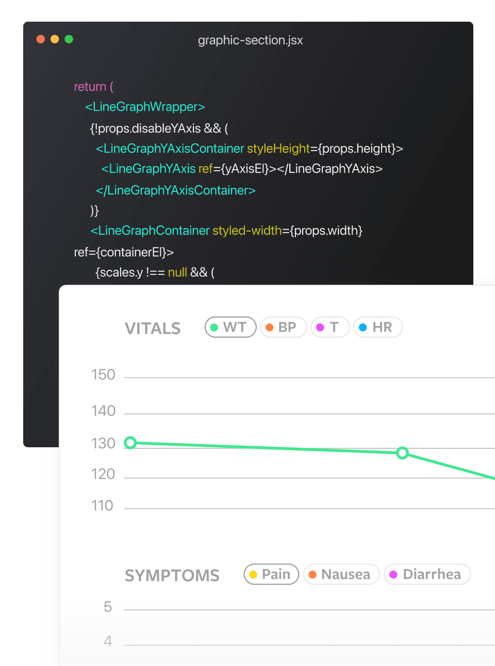Click the graphic-section.jsx file title
Image resolution: width=495 pixels, height=666 pixels.
250,40
